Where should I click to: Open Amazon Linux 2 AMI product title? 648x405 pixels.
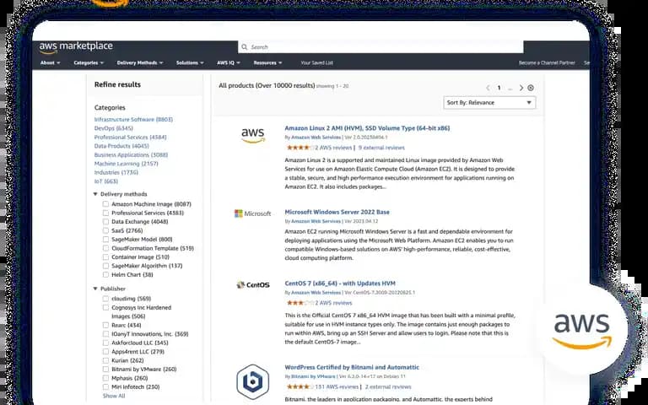click(367, 128)
